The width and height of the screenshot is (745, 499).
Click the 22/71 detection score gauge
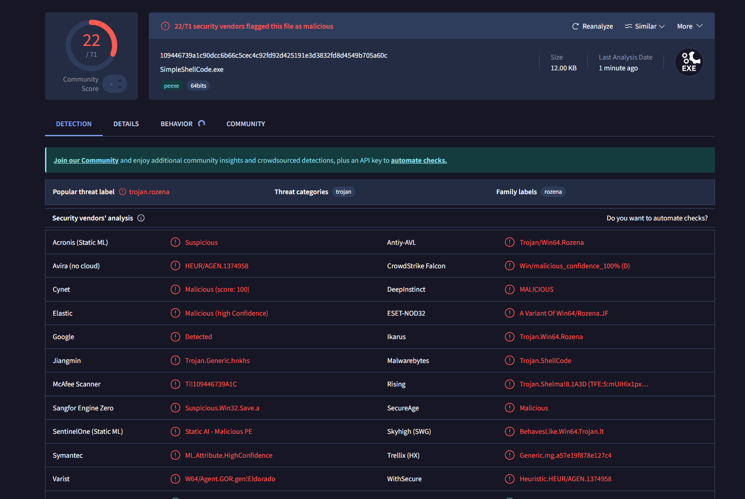91,45
